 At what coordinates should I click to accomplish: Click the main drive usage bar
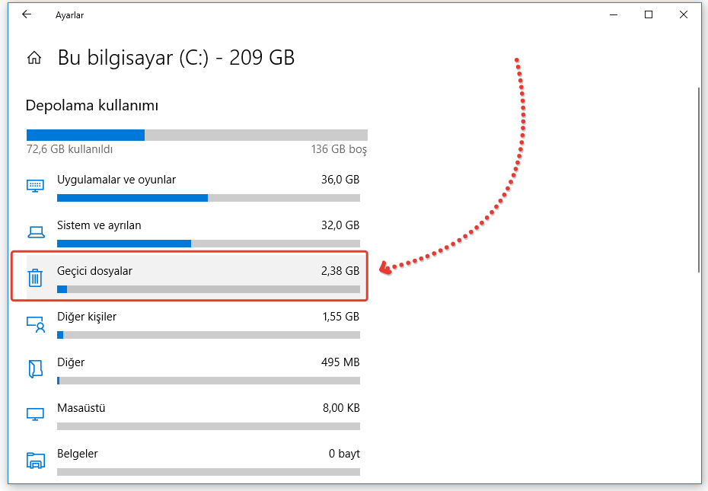(x=196, y=135)
